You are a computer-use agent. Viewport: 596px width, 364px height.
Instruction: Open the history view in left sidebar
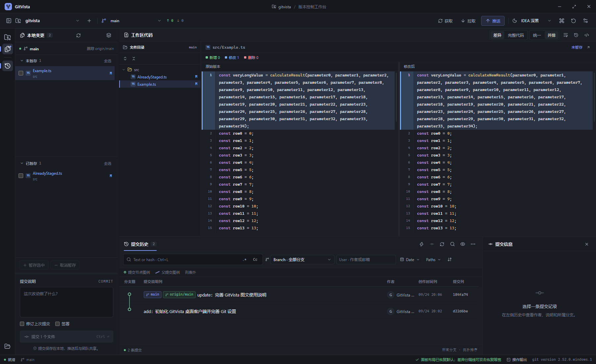tap(8, 66)
